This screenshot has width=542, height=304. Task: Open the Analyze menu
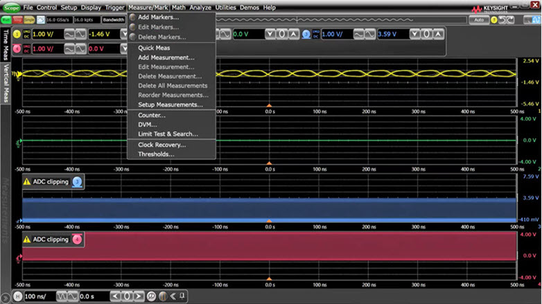tap(200, 7)
